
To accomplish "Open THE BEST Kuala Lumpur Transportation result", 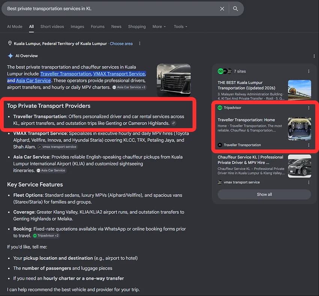I will pyautogui.click(x=246, y=85).
